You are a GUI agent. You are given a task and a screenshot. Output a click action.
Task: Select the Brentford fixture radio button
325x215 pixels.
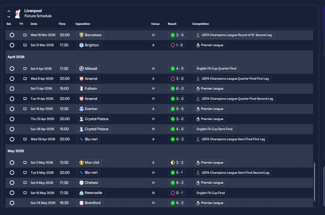tap(12, 203)
